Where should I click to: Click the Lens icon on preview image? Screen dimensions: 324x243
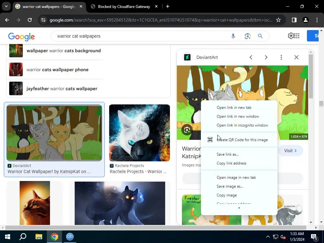pyautogui.click(x=187, y=130)
